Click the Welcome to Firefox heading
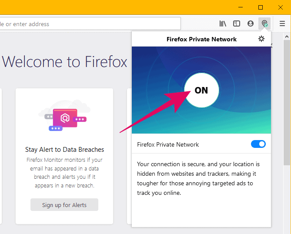 pos(64,62)
